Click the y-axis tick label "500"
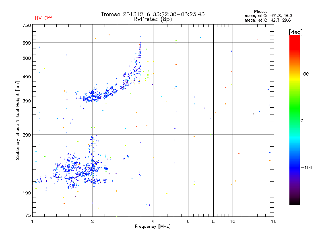This screenshot has height=241, width=322. 27,58
